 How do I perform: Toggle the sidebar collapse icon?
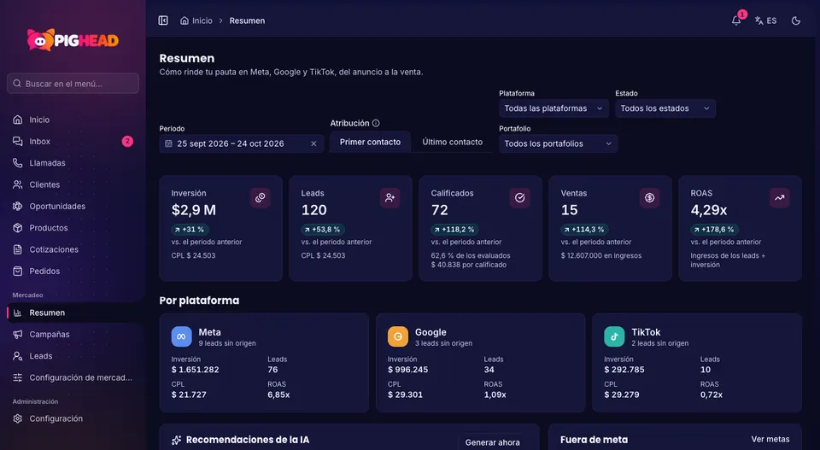pos(163,20)
